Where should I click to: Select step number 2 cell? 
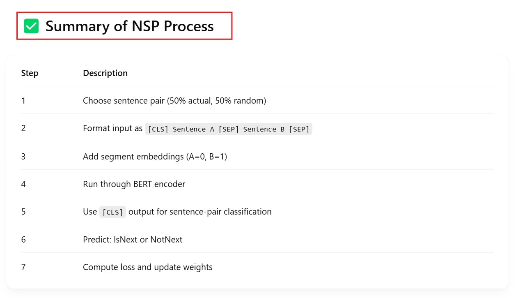coord(23,128)
